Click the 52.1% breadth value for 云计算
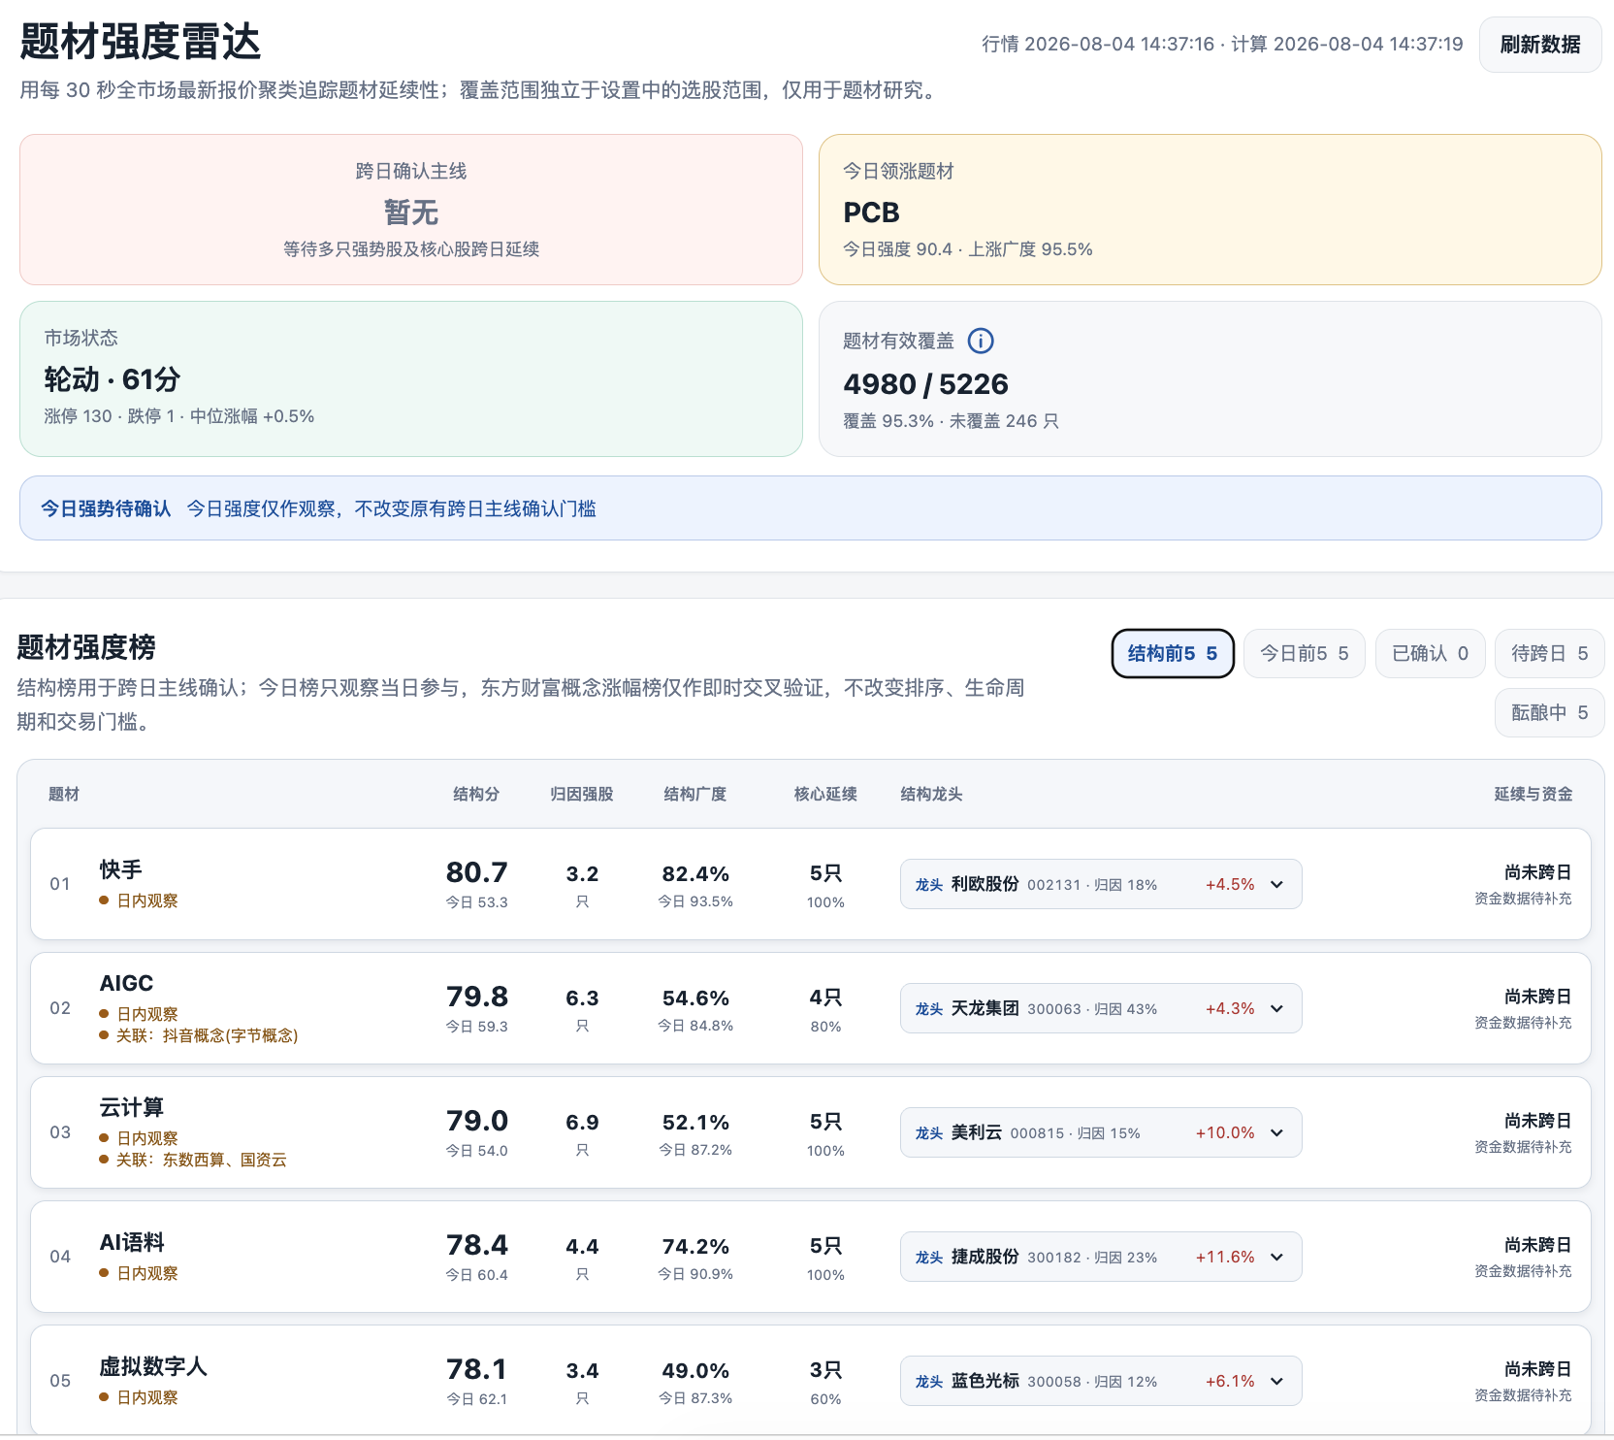This screenshot has height=1440, width=1614. (x=695, y=1123)
